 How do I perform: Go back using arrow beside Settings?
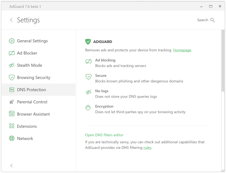11,20
